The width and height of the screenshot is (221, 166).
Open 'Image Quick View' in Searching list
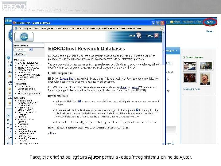coord(27,131)
